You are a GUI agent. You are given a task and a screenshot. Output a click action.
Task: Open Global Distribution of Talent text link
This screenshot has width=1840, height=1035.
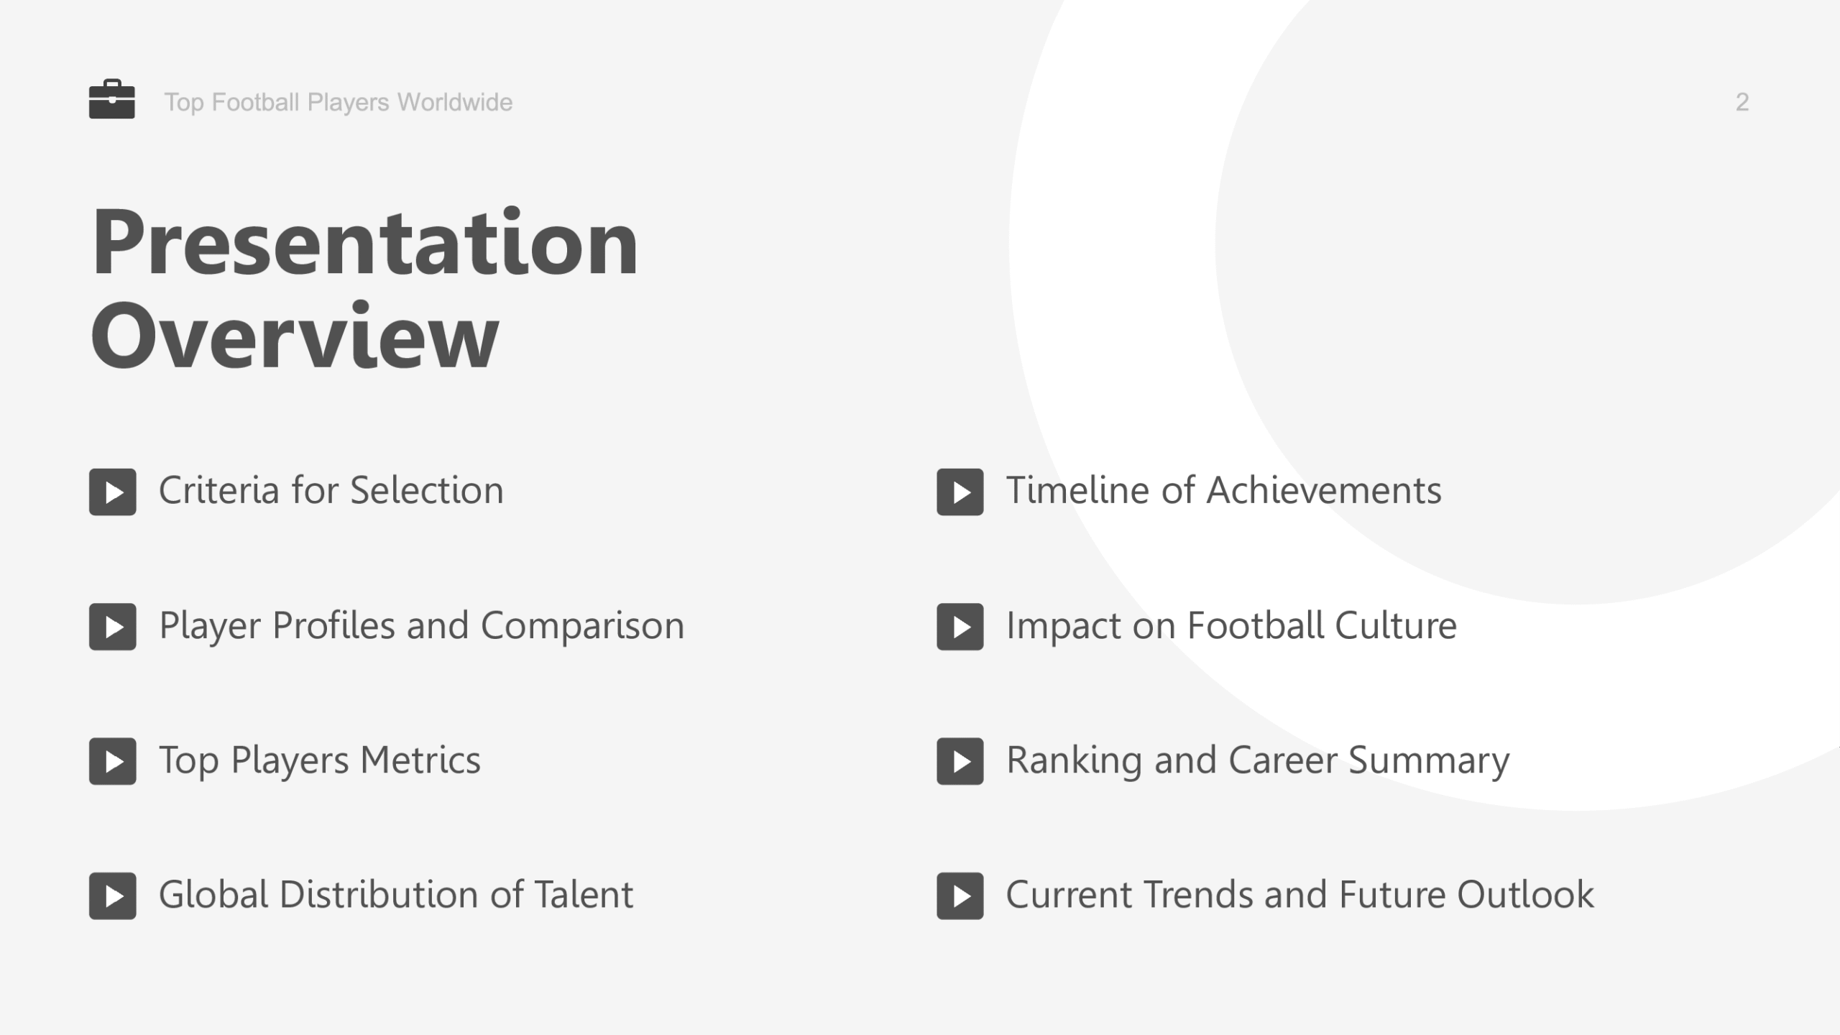pos(396,895)
